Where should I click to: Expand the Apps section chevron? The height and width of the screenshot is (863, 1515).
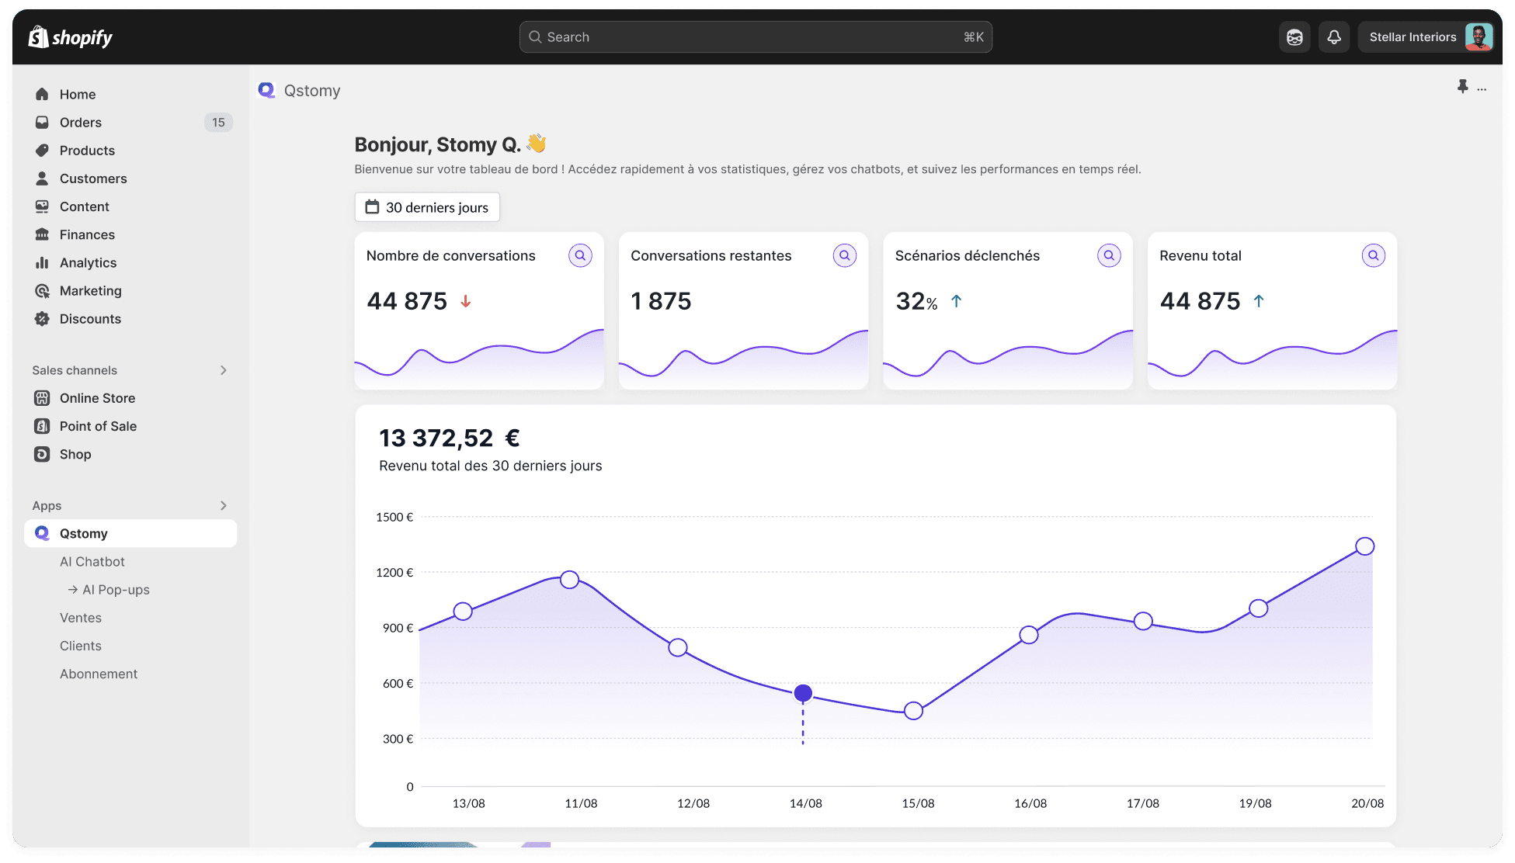point(223,506)
